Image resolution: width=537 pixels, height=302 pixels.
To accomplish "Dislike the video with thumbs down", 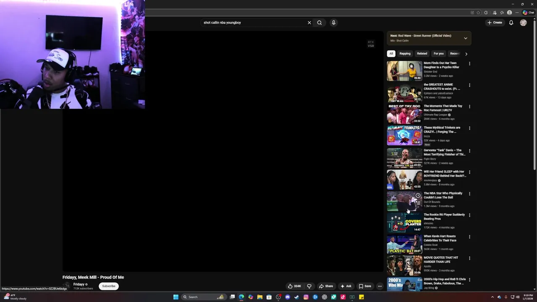I will click(x=309, y=286).
